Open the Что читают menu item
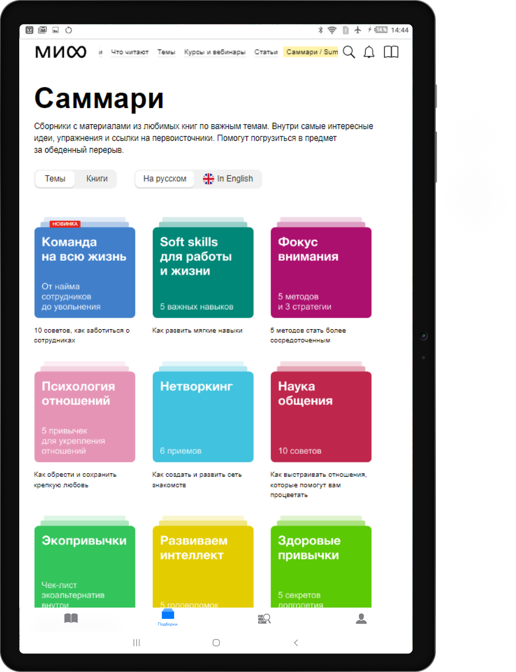 130,52
